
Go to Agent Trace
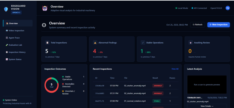(x=18, y=38)
